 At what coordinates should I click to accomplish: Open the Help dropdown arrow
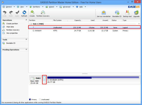click(85, 7)
